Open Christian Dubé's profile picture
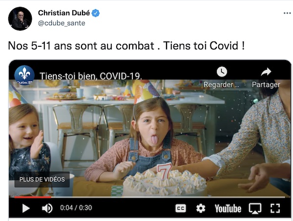Image resolution: width=293 pixels, height=221 pixels. coord(20,19)
